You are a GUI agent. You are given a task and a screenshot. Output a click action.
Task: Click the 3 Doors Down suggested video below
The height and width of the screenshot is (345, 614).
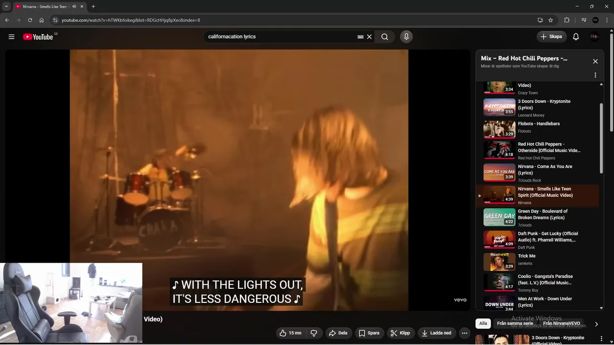537,339
